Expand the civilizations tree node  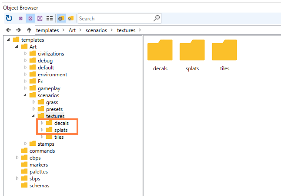[x=25, y=53]
